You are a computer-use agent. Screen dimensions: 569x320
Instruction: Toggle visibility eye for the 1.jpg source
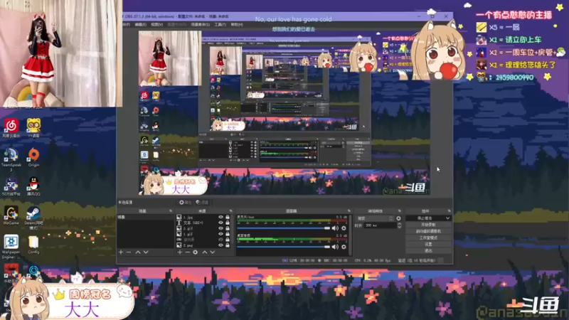[x=220, y=217]
